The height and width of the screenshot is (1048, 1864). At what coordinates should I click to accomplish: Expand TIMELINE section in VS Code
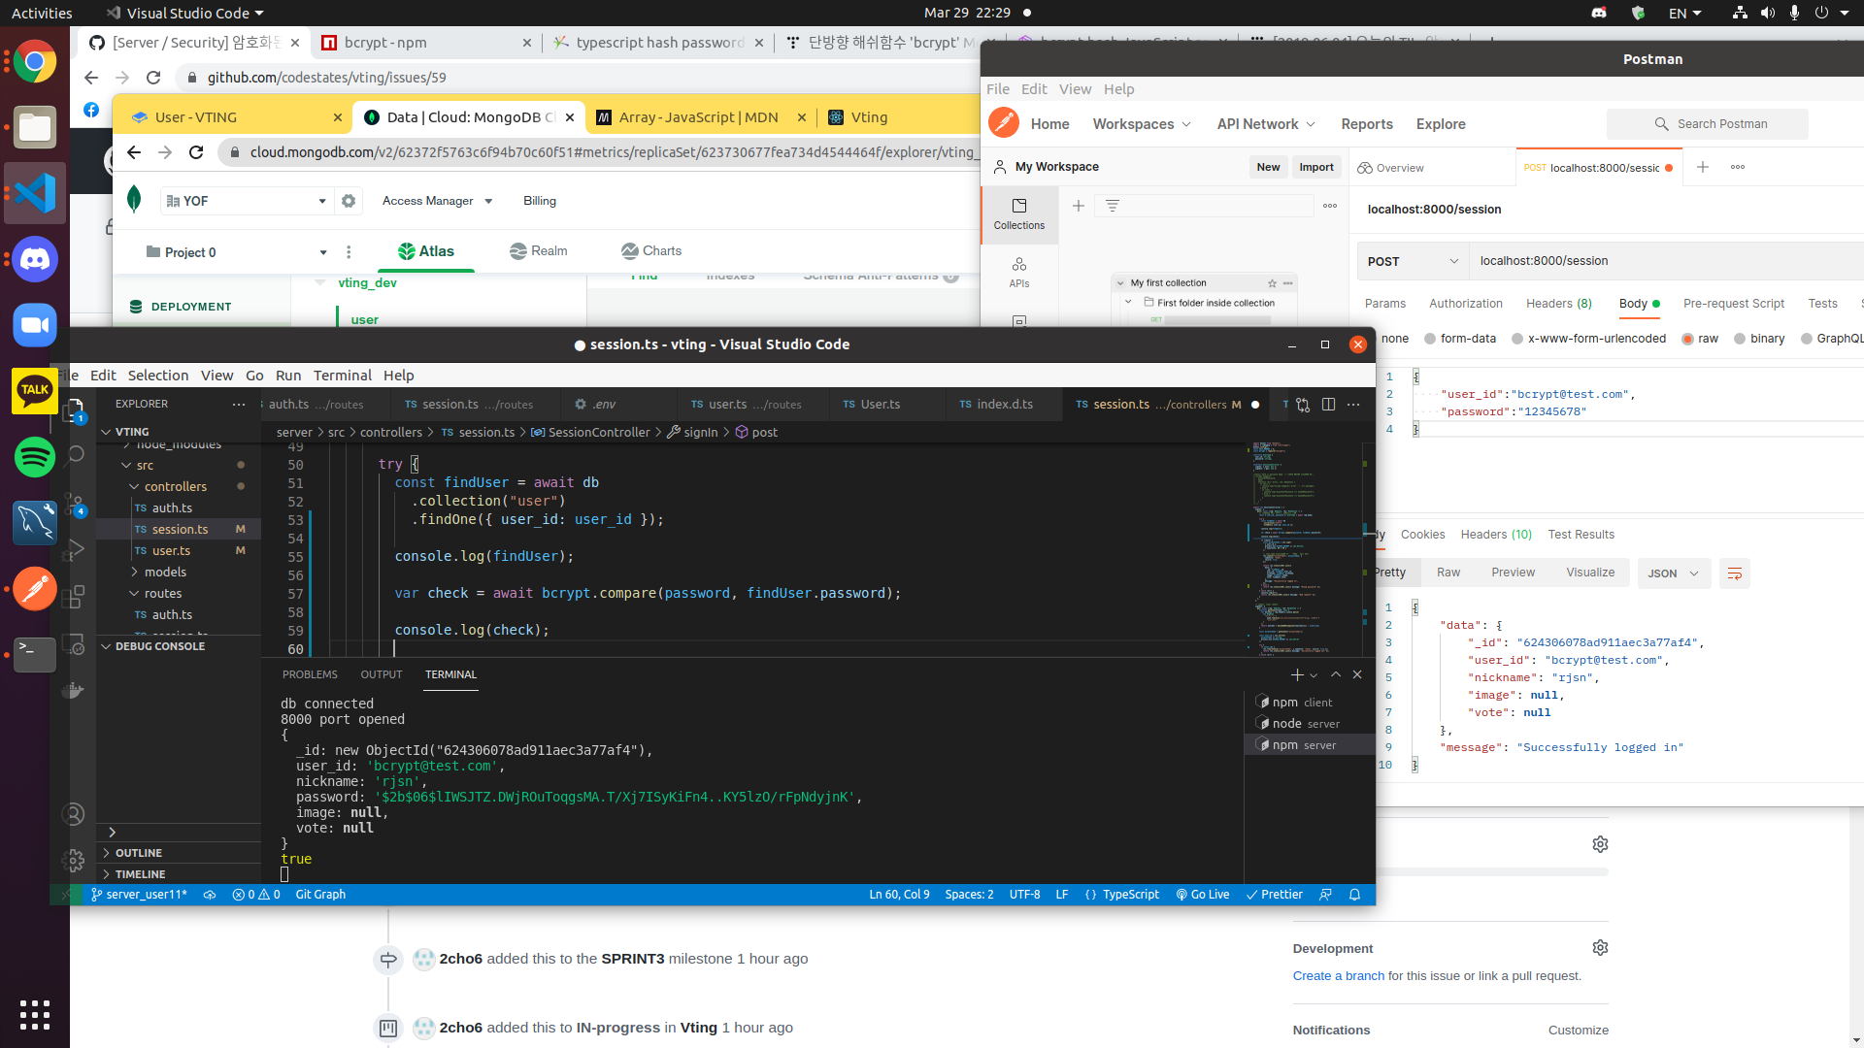pos(140,874)
